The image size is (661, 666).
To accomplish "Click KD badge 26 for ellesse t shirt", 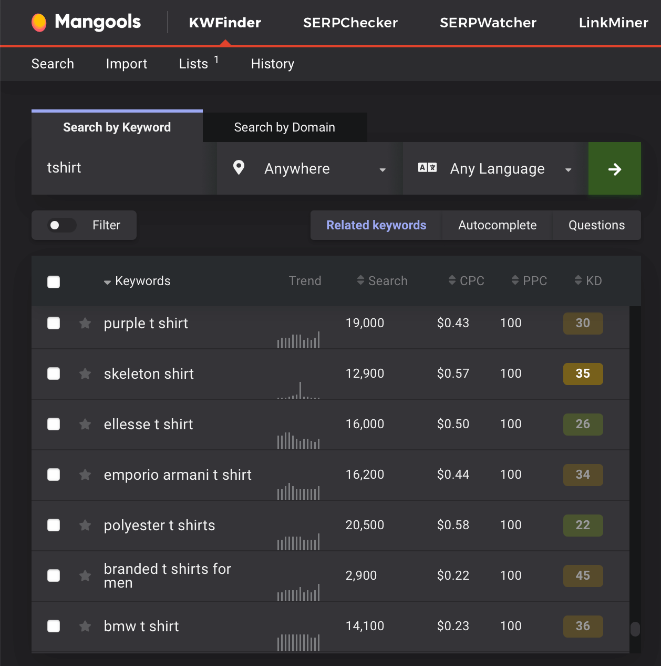I will [x=583, y=424].
